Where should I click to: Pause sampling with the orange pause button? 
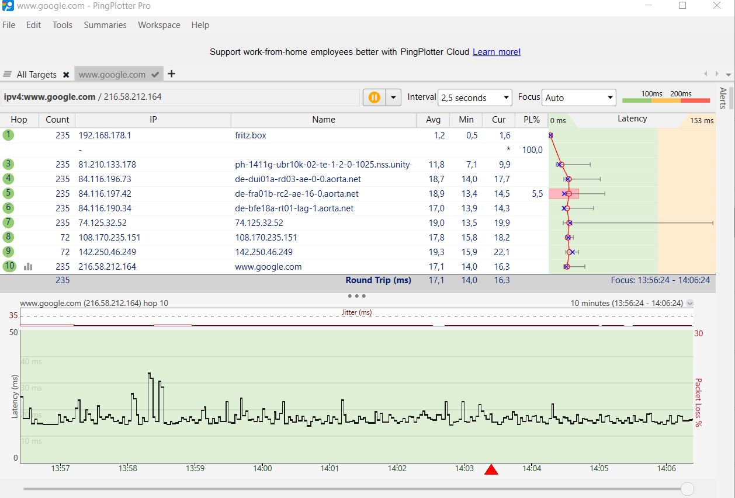click(x=373, y=97)
